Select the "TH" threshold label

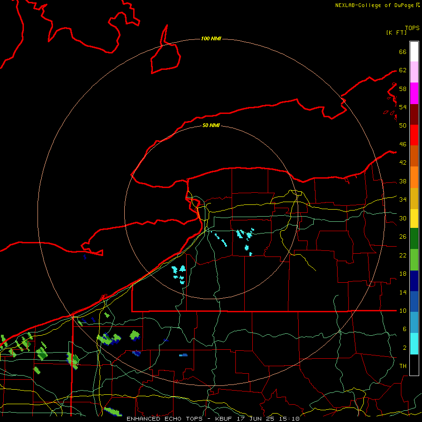[403, 366]
